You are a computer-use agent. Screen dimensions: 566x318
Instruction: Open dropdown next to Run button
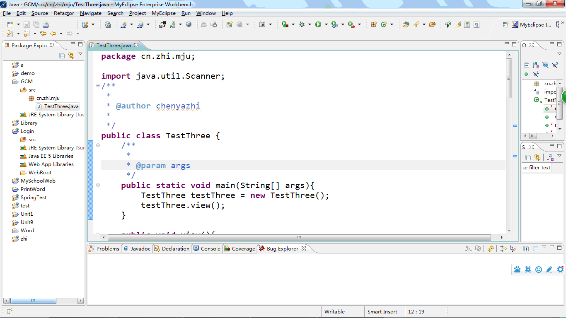(326, 24)
